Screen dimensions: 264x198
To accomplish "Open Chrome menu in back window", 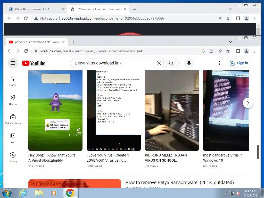I will (x=255, y=18).
